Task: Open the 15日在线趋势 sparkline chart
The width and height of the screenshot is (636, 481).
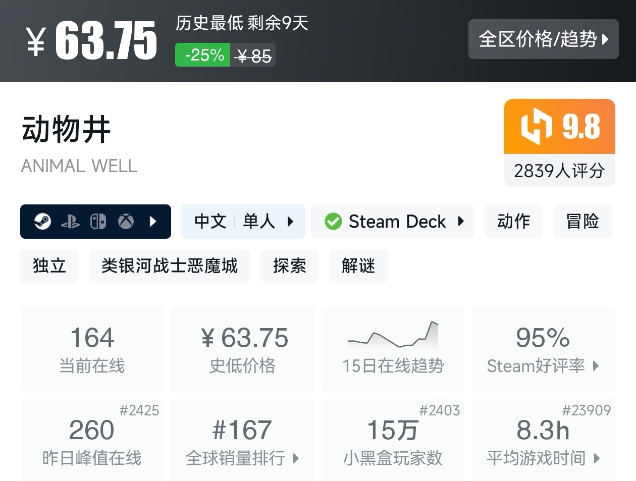Action: [393, 334]
